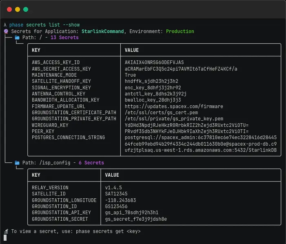
Task: Minimize the window using the yellow button
Action: [18, 9]
